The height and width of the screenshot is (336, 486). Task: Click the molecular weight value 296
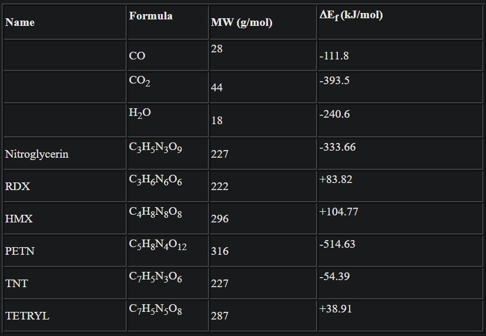pyautogui.click(x=219, y=219)
